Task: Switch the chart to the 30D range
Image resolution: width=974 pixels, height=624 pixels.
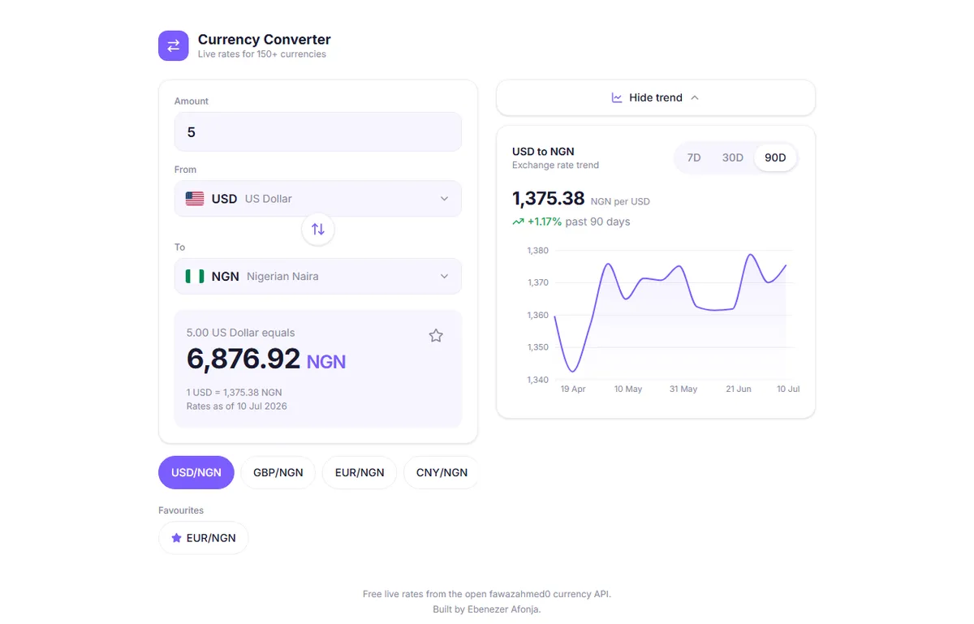Action: point(733,157)
